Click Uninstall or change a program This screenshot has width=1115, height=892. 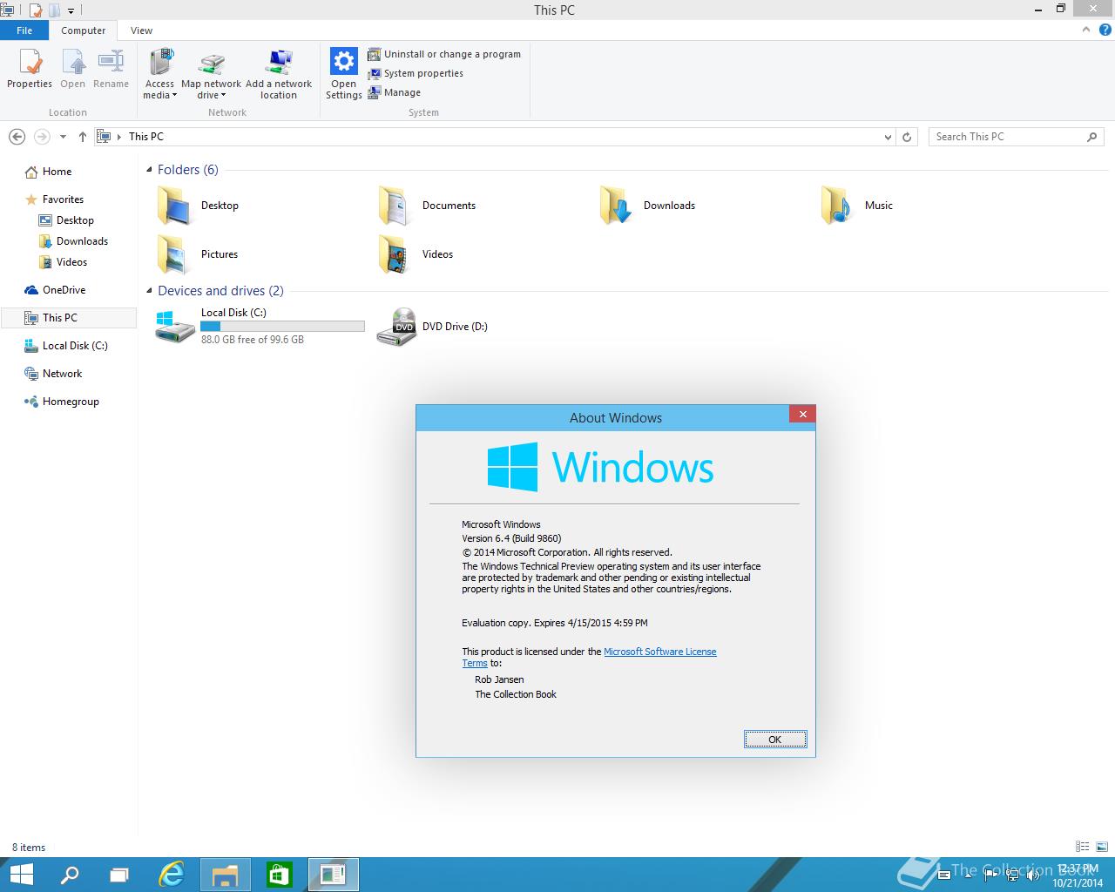[444, 54]
